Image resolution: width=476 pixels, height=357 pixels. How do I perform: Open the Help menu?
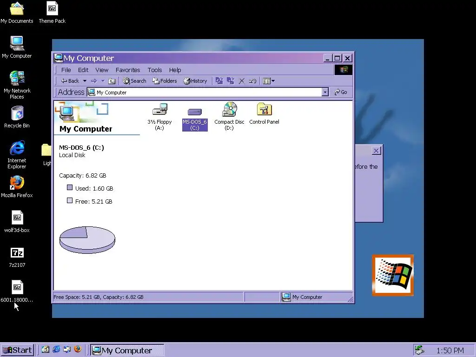175,70
